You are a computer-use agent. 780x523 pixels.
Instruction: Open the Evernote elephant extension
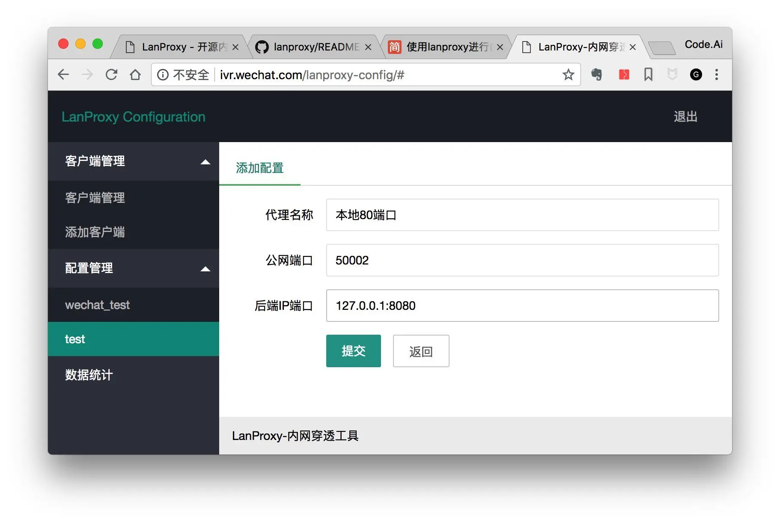[596, 75]
